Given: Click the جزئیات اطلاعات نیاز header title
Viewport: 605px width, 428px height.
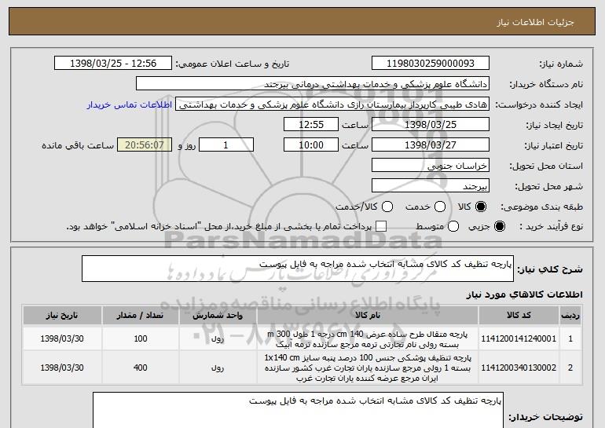Looking at the screenshot, I should coord(535,22).
